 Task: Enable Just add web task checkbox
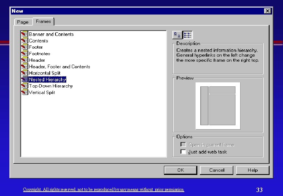coord(183,152)
